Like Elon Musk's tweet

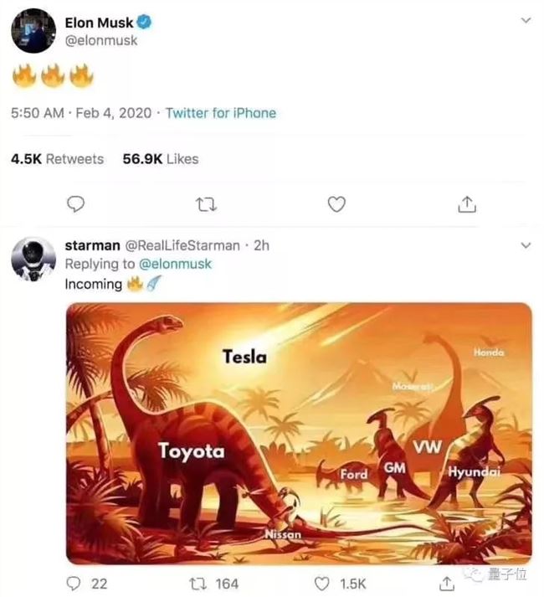point(336,204)
